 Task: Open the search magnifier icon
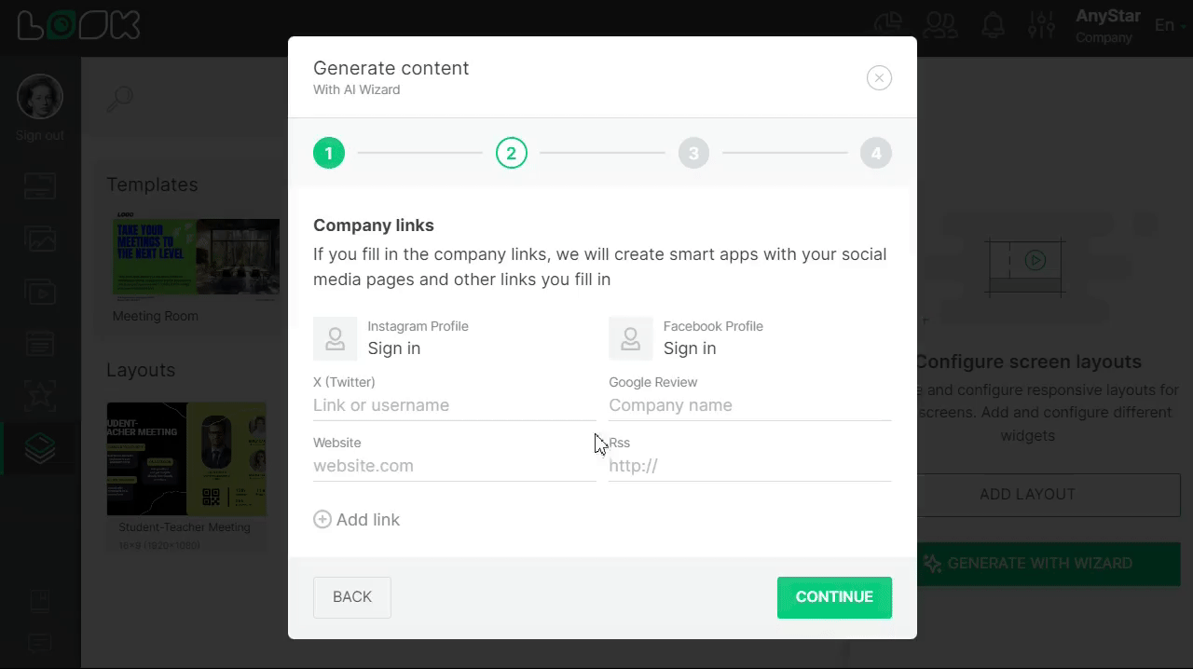coord(119,98)
